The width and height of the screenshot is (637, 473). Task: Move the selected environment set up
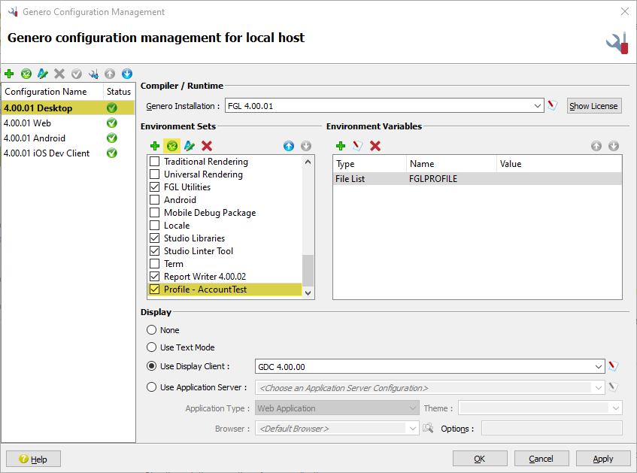[288, 145]
